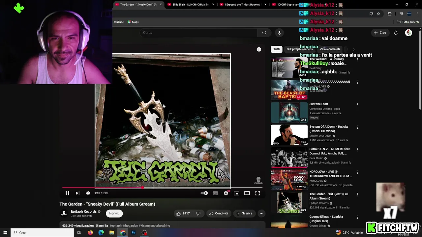Open options for Toxicity video
The height and width of the screenshot is (237, 422).
tap(357, 127)
